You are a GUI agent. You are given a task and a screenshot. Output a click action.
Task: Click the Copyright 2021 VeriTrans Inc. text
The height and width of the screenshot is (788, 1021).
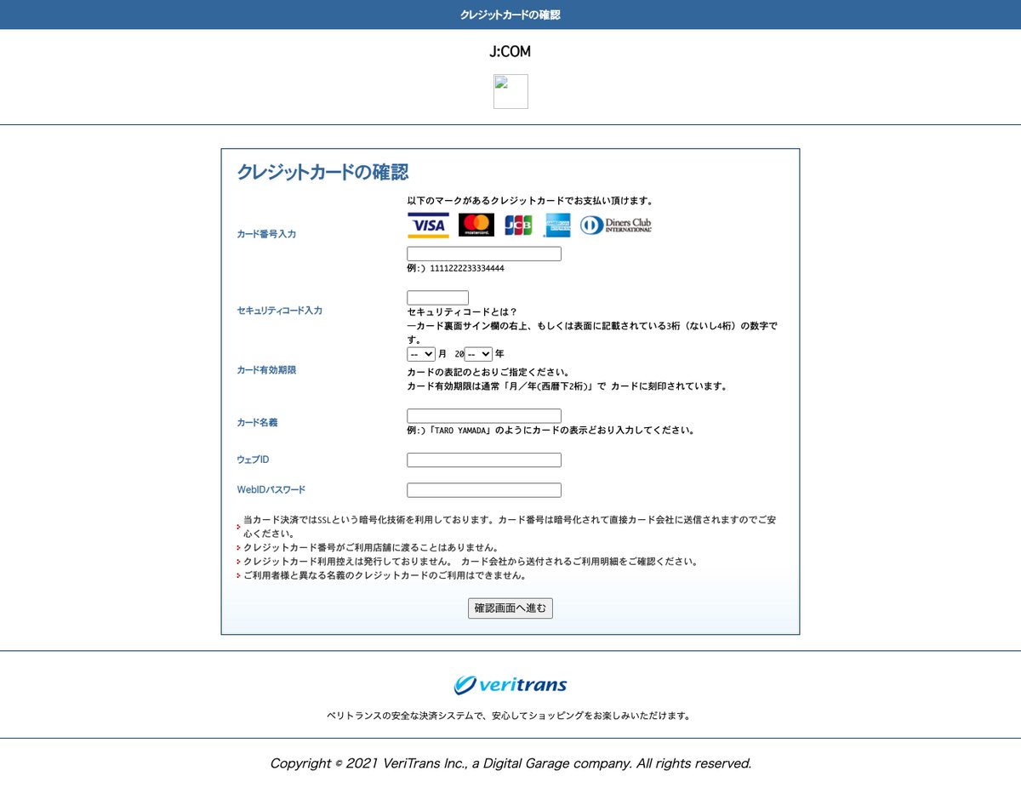pos(510,763)
